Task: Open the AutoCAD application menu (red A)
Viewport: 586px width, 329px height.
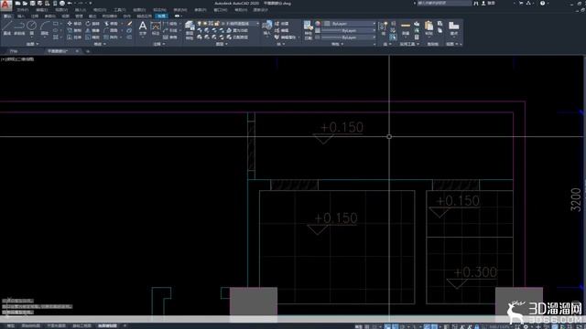Action: [6, 5]
